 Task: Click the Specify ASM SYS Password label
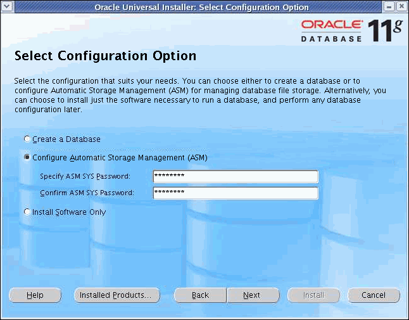coord(85,176)
